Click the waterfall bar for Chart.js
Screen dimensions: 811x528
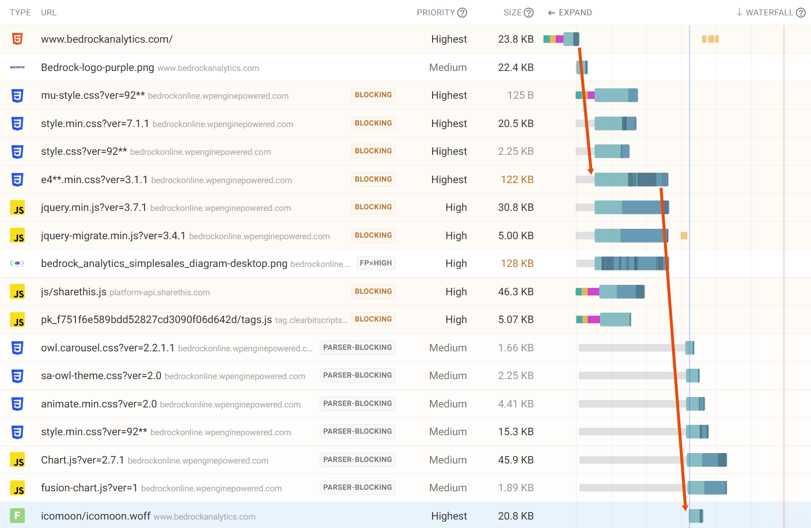pyautogui.click(x=707, y=460)
